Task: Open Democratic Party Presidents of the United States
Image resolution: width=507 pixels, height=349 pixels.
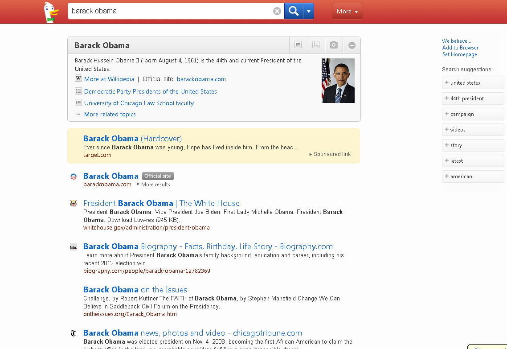Action: pyautogui.click(x=150, y=91)
